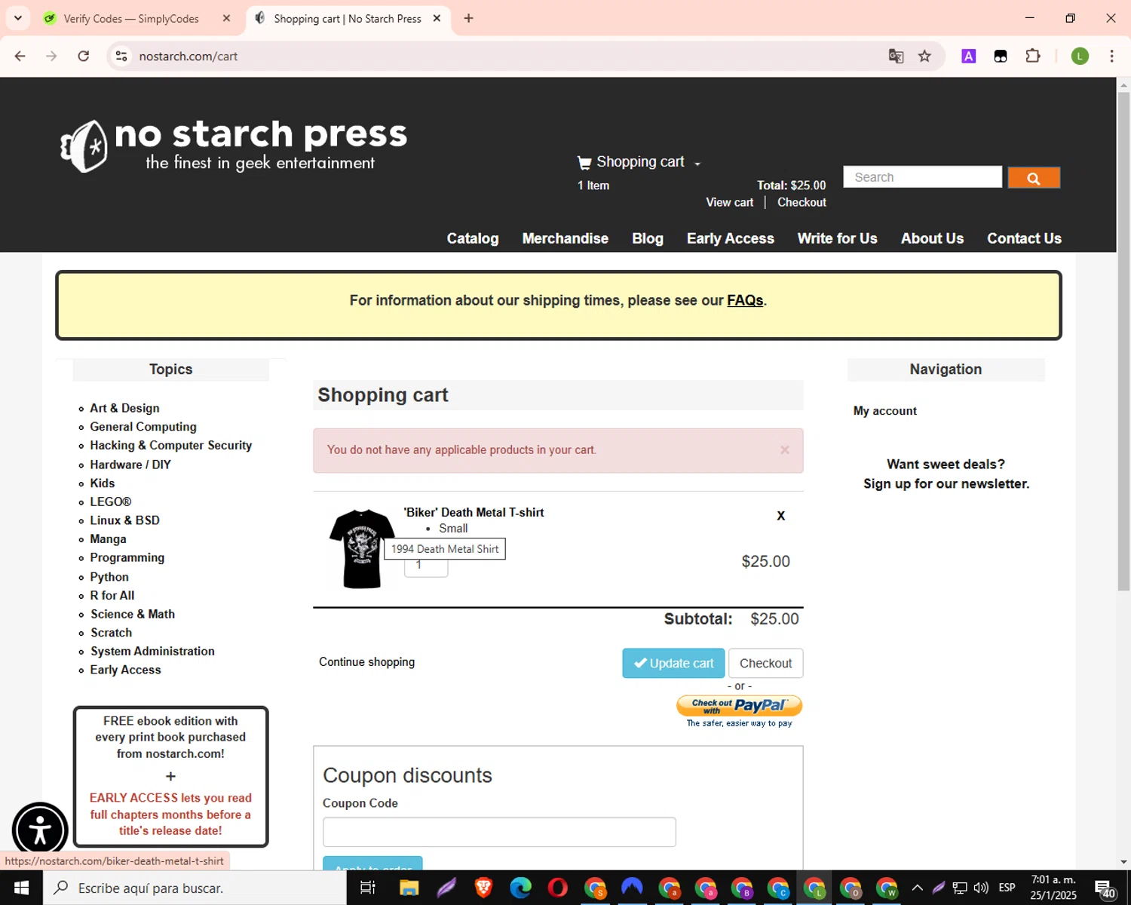Open the Chrome three-dot menu
1131x905 pixels.
(1112, 57)
